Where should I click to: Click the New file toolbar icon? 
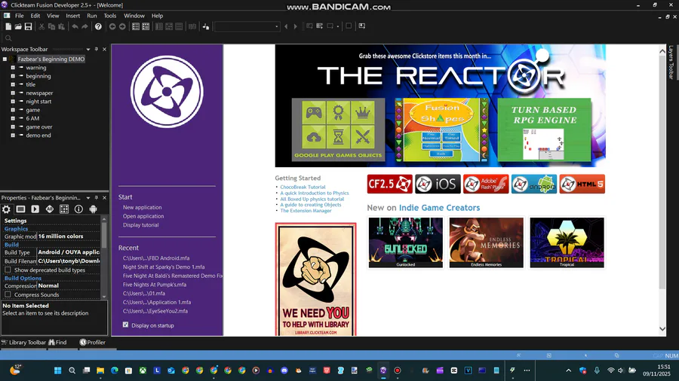pos(8,26)
